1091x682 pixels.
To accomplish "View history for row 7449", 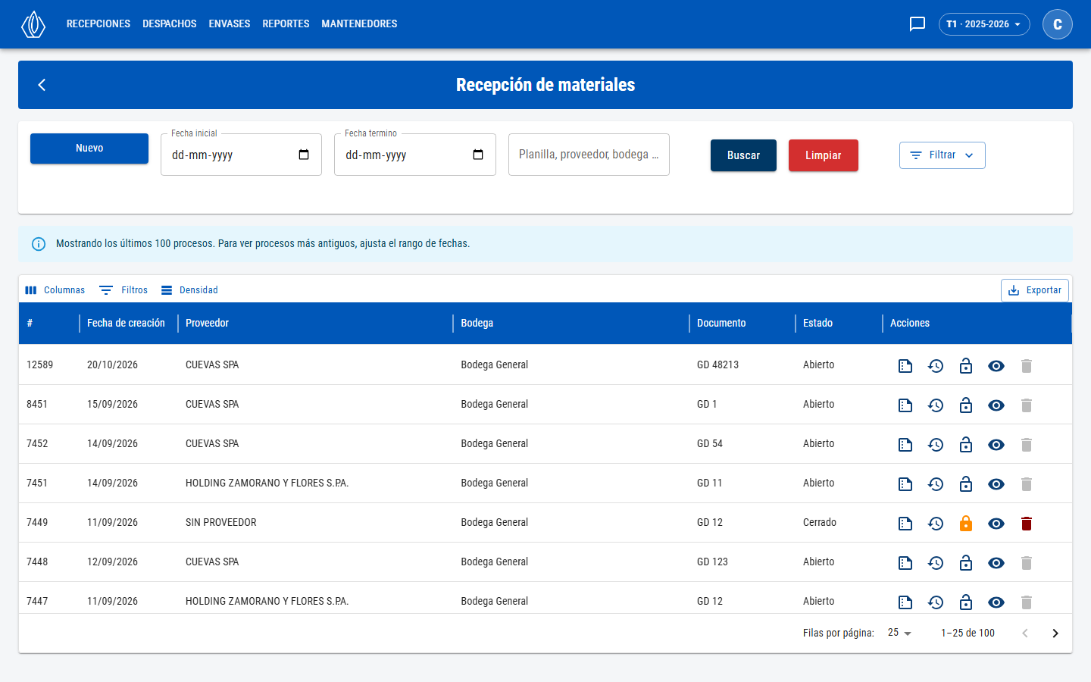I will click(936, 524).
